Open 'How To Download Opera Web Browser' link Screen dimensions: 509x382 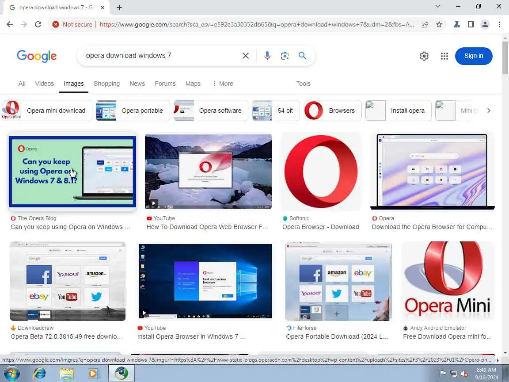pos(207,227)
